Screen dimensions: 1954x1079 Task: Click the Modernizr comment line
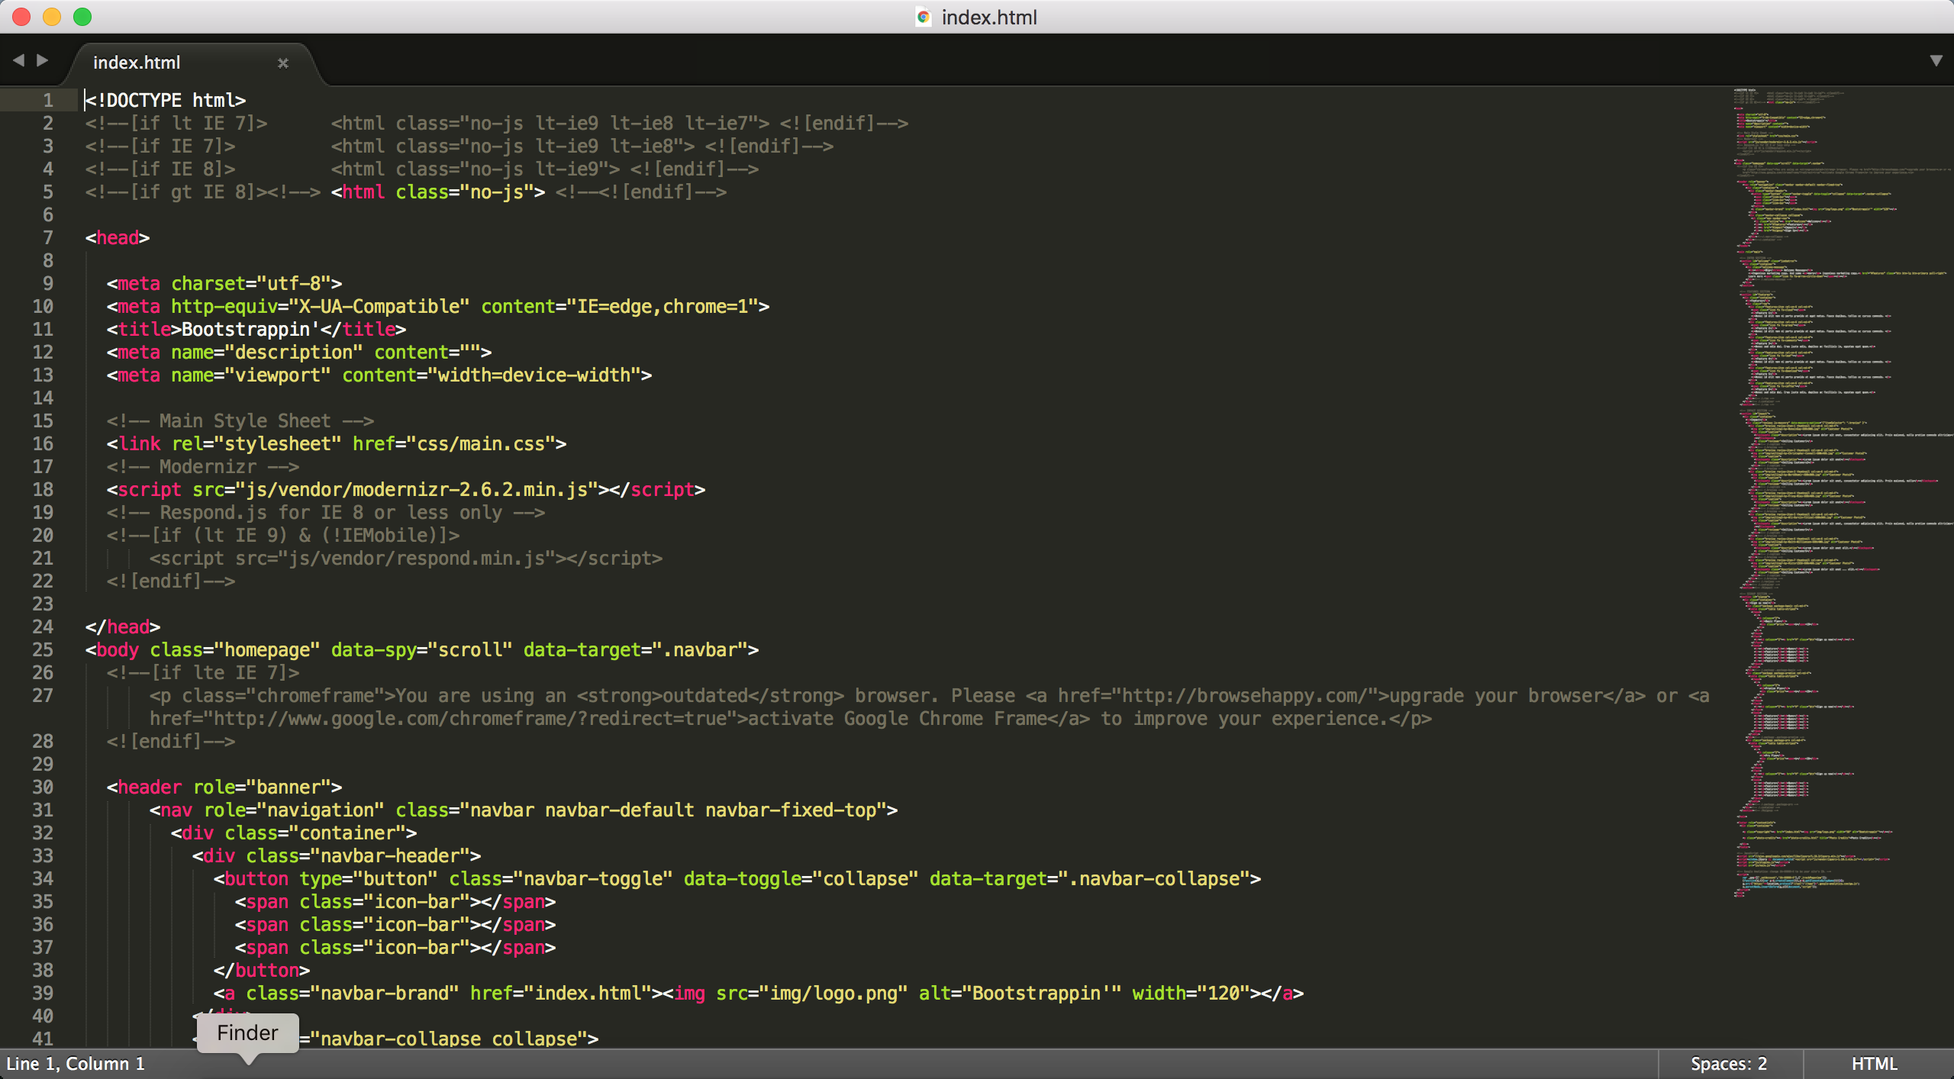(x=203, y=466)
